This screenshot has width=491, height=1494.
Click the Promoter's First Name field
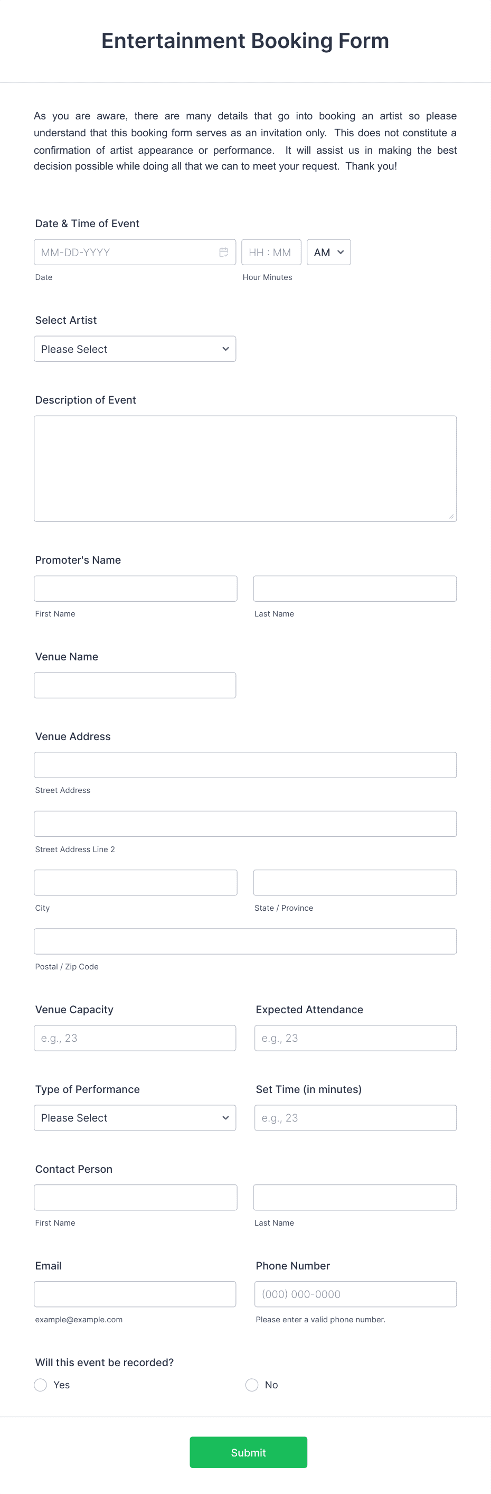point(135,588)
